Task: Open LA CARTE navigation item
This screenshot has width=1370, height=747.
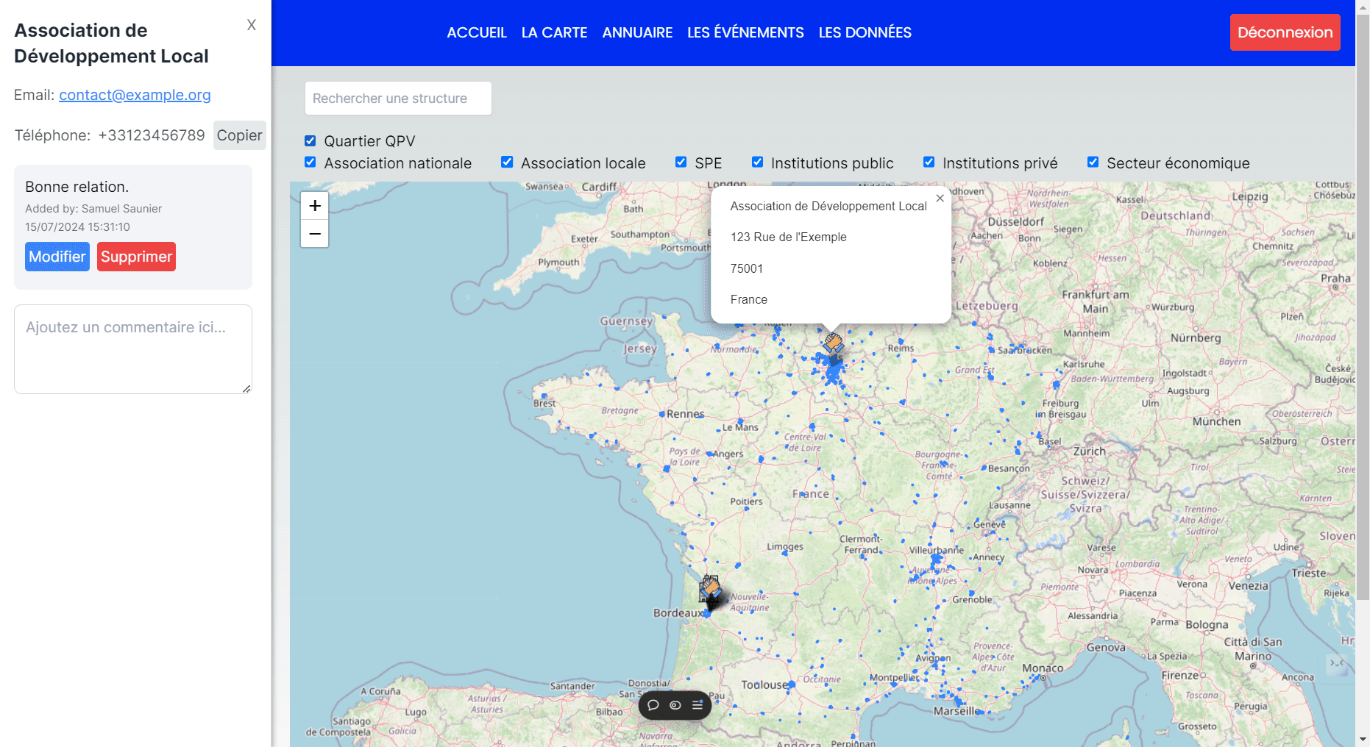Action: click(554, 32)
